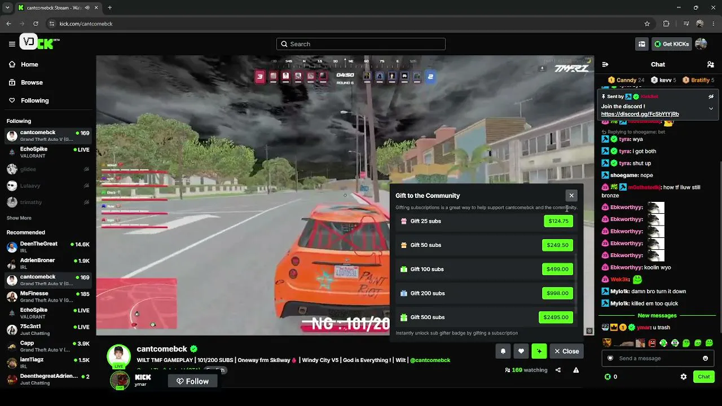The width and height of the screenshot is (722, 406).
Task: Open the browser extensions puzzle icon
Action: (x=666, y=24)
